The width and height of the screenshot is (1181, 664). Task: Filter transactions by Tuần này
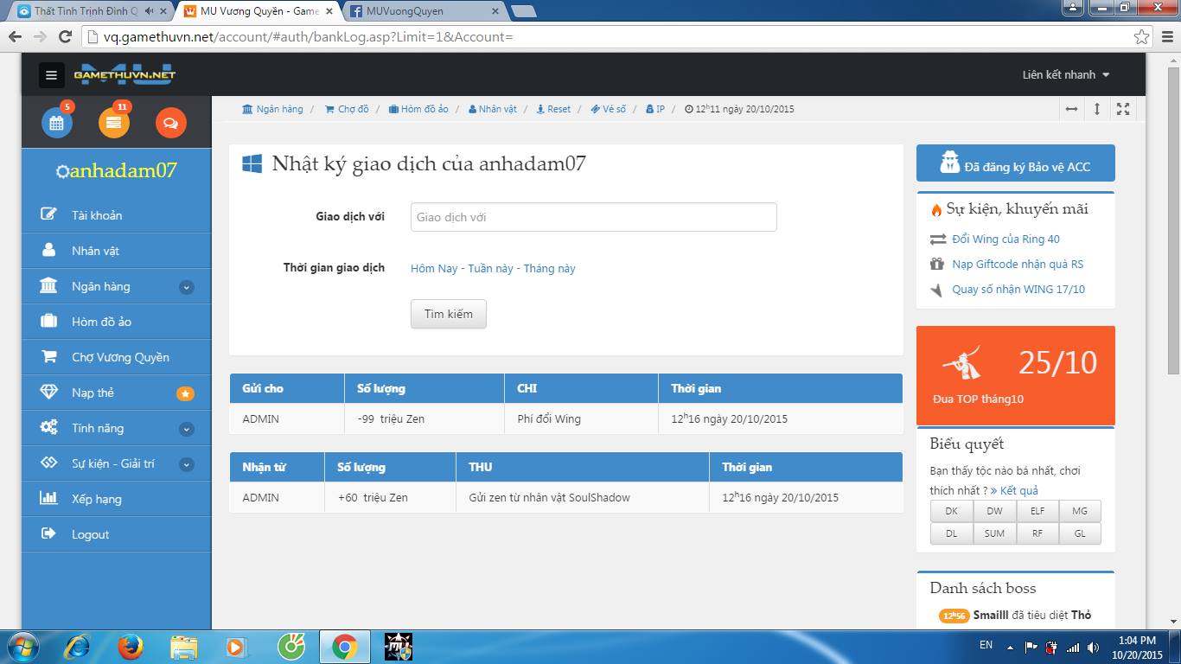[490, 269]
